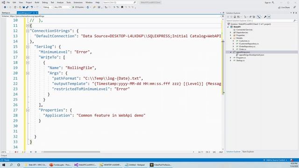Click the Save toolbar icon
This screenshot has height=168, width=299.
pyautogui.click(x=24, y=7)
